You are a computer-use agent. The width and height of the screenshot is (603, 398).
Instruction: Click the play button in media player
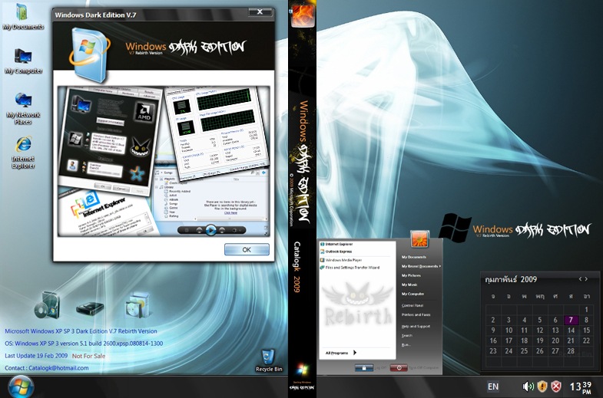point(210,230)
